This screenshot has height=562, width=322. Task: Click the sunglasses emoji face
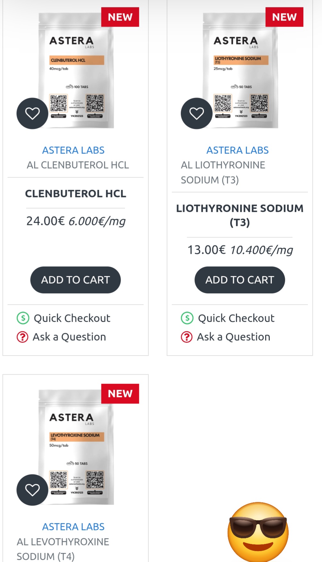point(258,532)
